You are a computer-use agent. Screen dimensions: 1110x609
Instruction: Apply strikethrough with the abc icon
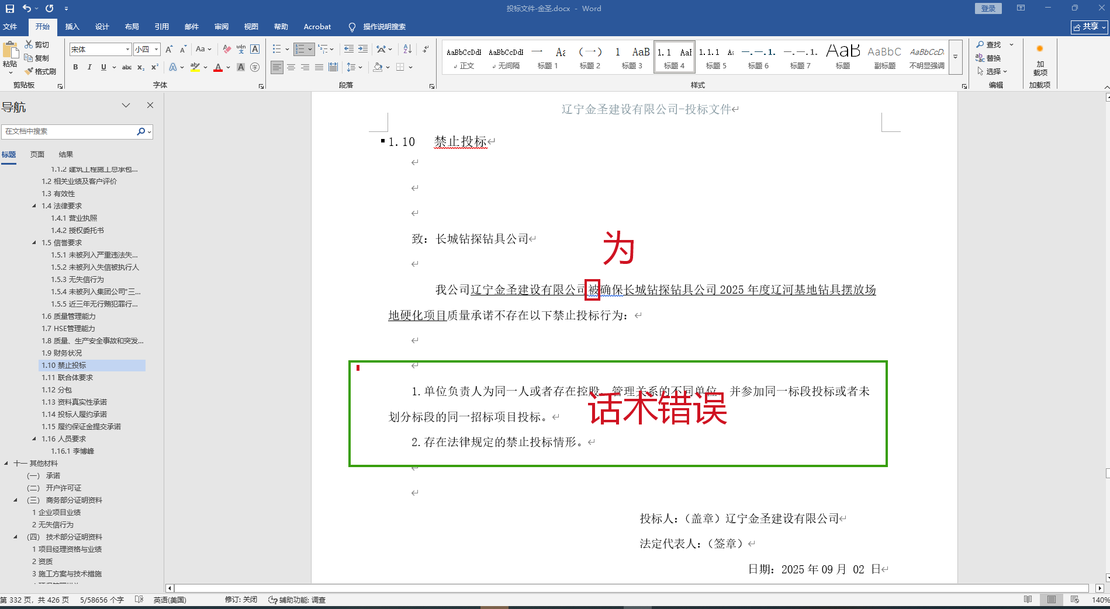126,68
